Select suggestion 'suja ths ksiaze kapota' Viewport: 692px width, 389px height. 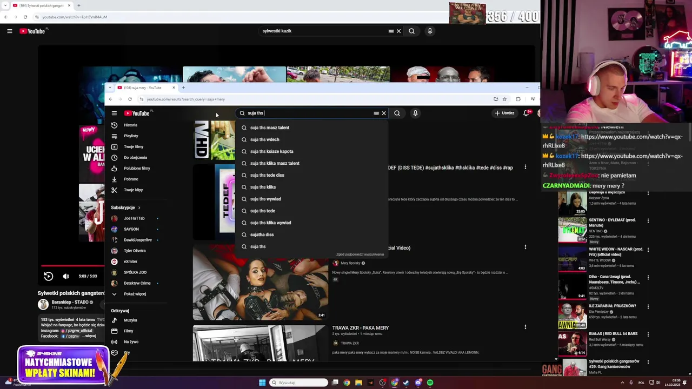point(311,152)
